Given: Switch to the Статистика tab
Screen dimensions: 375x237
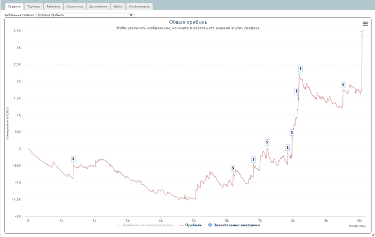Looking at the screenshot, I should [74, 6].
